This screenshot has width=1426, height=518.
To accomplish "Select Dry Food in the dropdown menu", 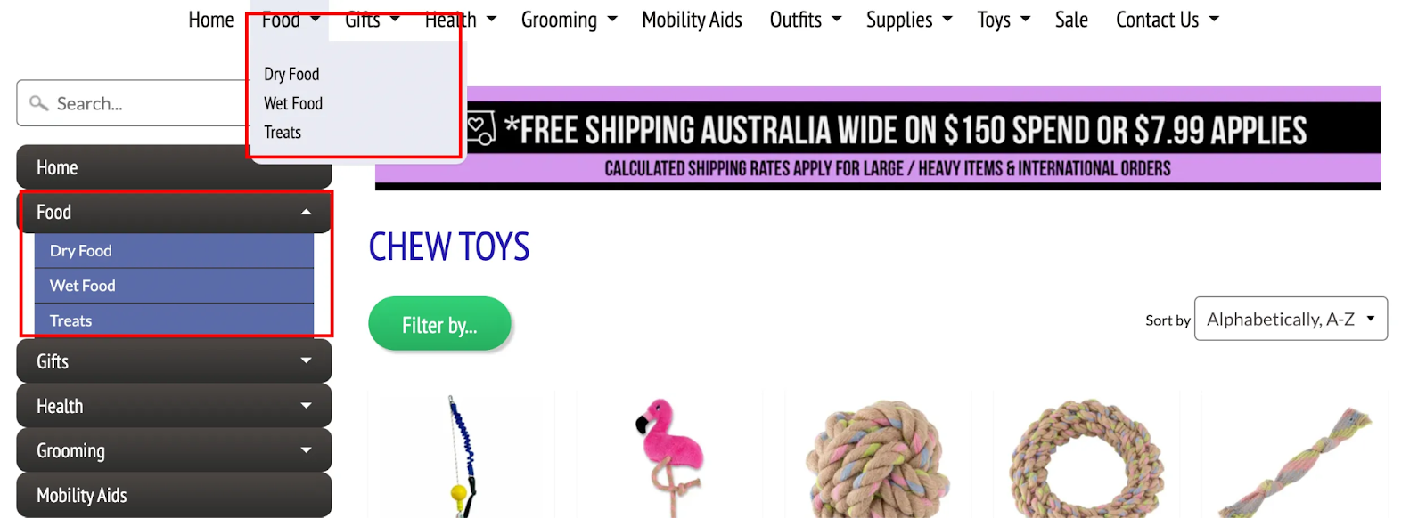I will click(291, 74).
